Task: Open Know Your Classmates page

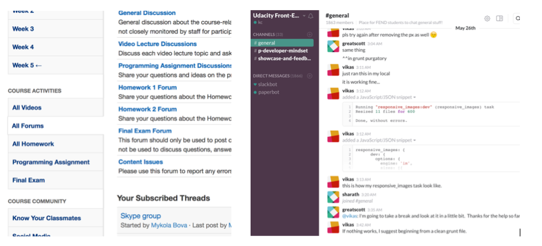Action: (55, 218)
